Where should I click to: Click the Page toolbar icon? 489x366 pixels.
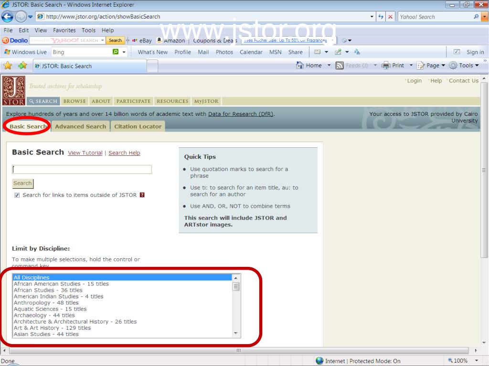(421, 65)
